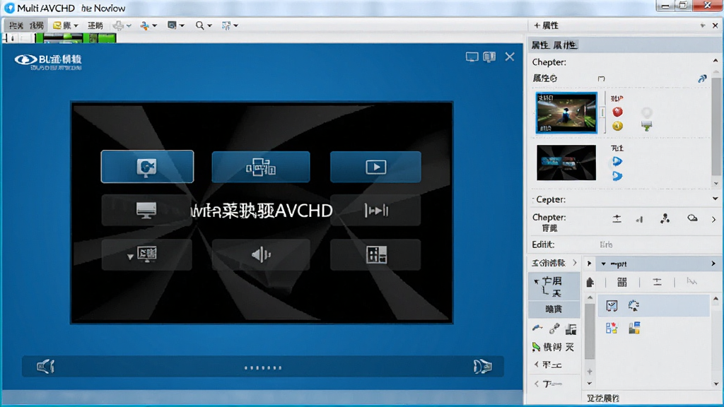The image size is (724, 407).
Task: Close the preview pane with the X
Action: click(x=509, y=57)
